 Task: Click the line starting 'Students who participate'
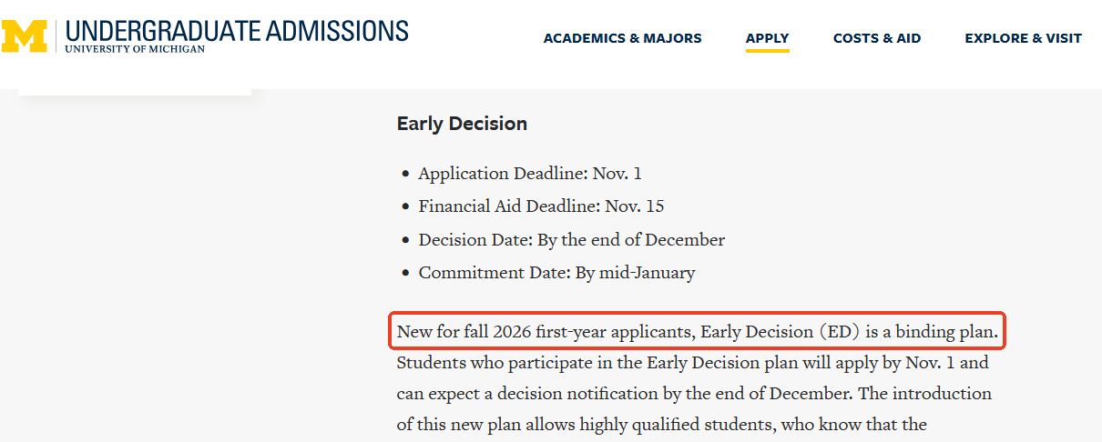pyautogui.click(x=692, y=363)
